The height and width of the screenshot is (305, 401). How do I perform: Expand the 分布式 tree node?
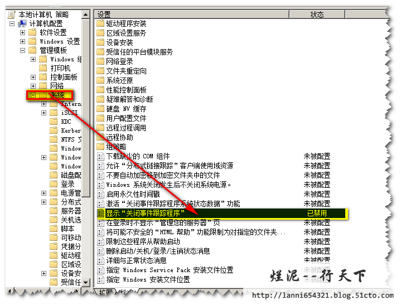pyautogui.click(x=44, y=202)
